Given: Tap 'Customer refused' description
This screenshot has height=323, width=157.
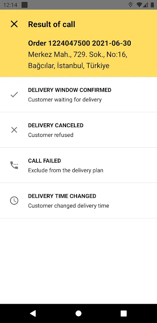Looking at the screenshot, I should [51, 135].
